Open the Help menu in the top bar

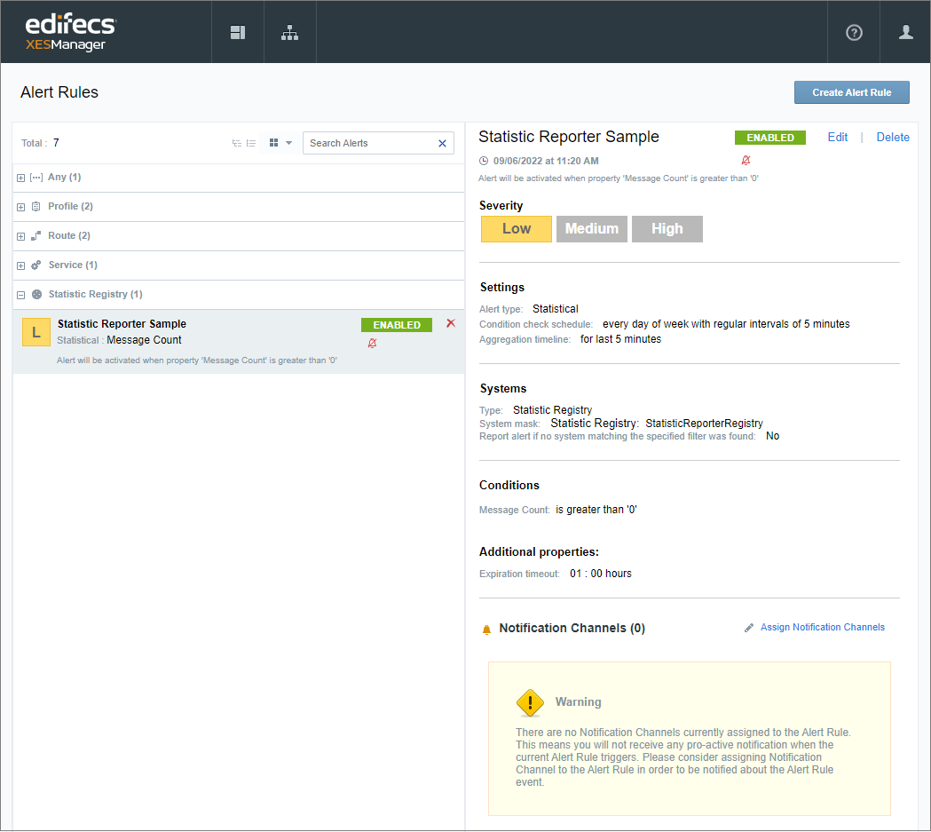coord(853,32)
